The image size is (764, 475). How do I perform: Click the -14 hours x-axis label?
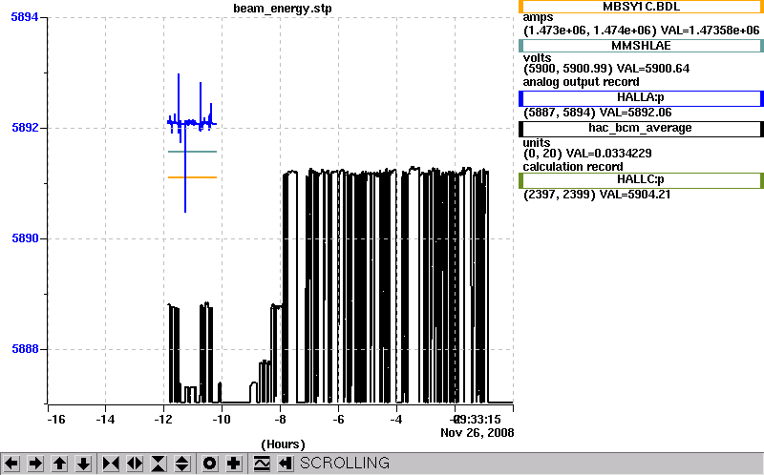point(105,420)
